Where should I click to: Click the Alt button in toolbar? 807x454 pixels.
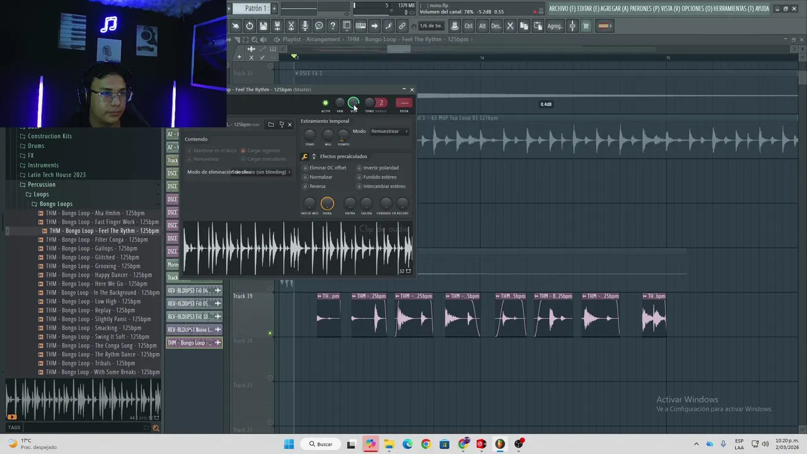pyautogui.click(x=482, y=26)
